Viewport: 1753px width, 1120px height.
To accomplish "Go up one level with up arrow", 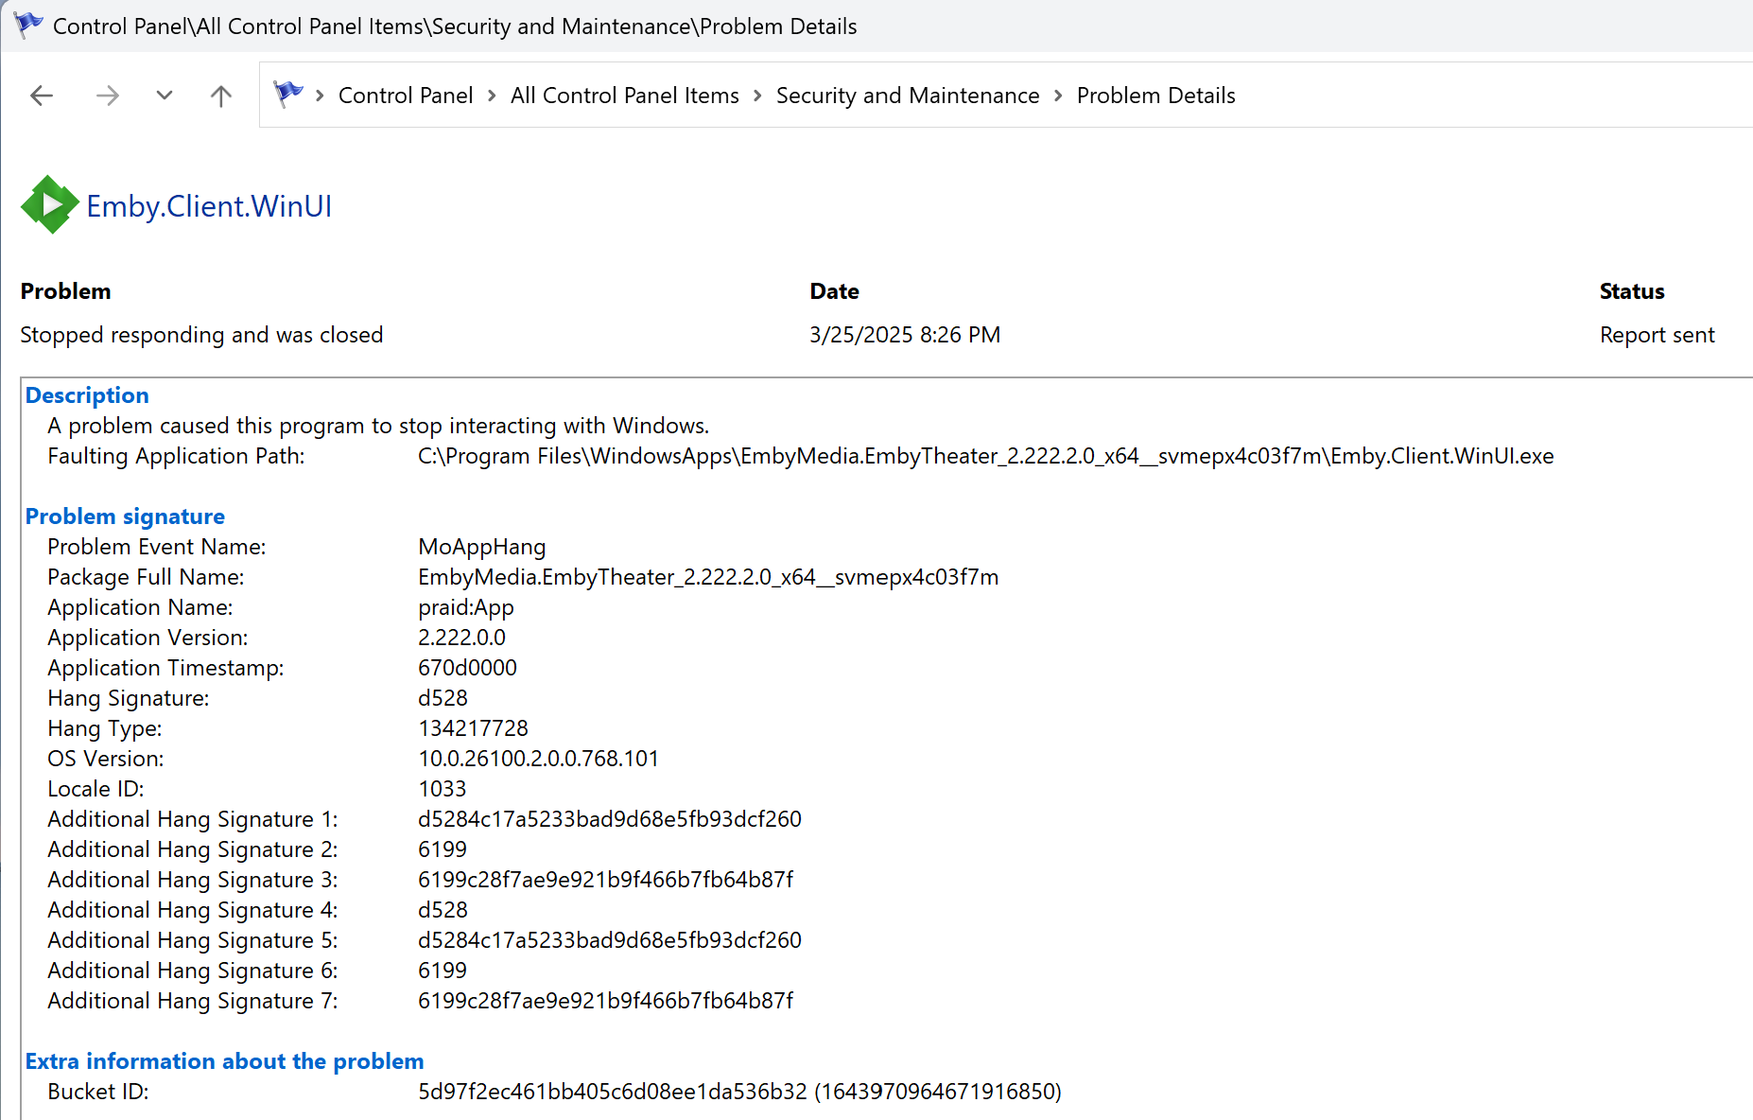I will tap(221, 96).
